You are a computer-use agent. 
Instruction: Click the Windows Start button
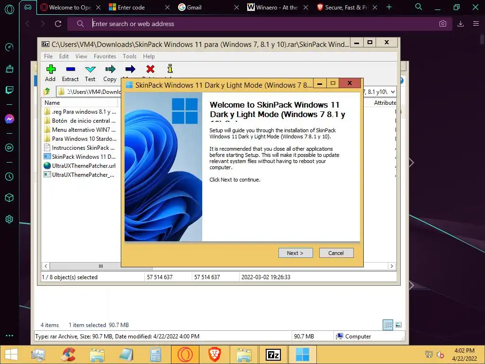[x=11, y=355]
